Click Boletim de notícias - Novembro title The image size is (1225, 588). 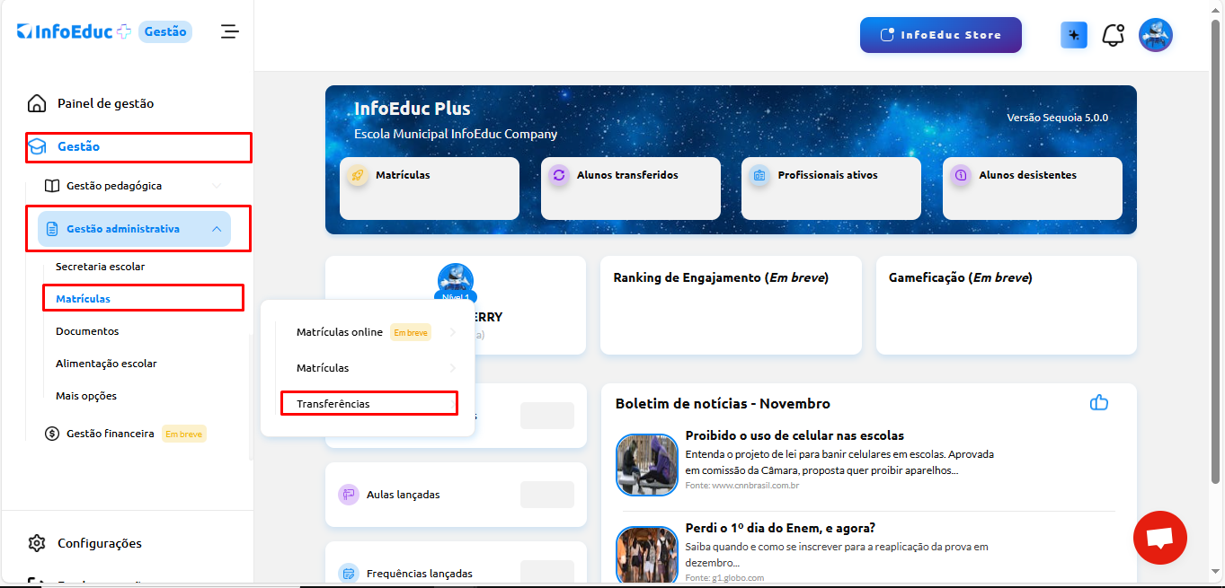point(723,403)
